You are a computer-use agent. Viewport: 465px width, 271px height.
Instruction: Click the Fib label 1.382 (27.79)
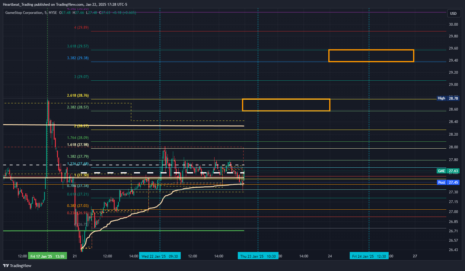78,156
